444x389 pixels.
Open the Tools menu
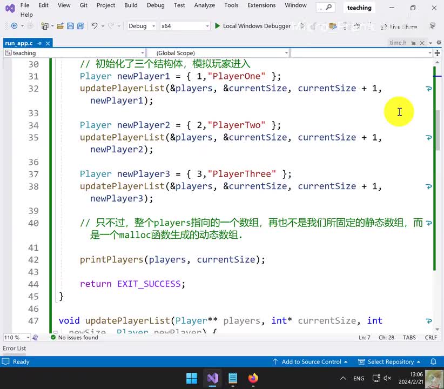(231, 5)
